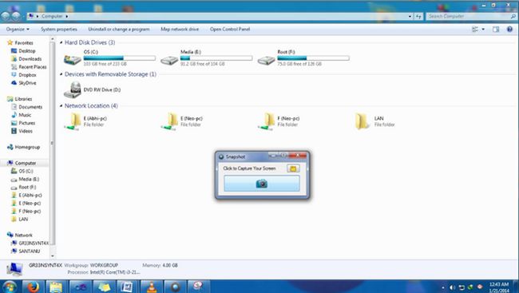Open VLC media player from taskbar
Screen dimensions: 519x293
[x=151, y=287]
